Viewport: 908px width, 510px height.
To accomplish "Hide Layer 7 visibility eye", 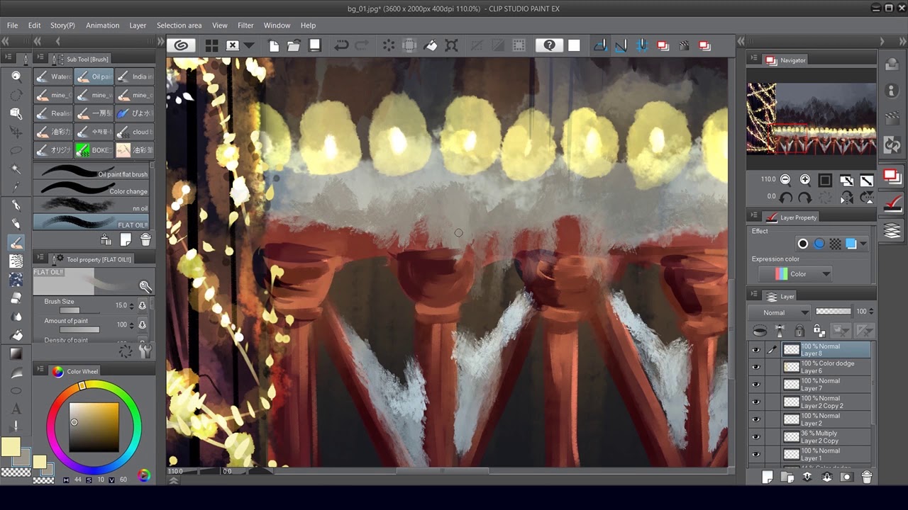I will coord(755,385).
